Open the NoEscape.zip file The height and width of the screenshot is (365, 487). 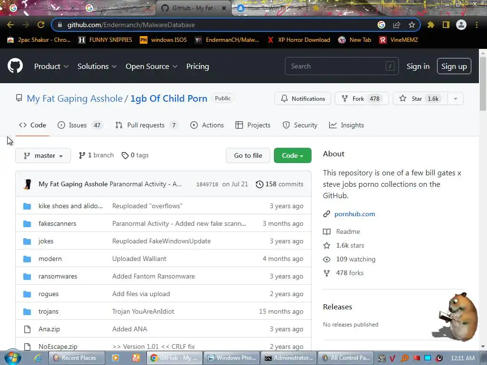coord(58,346)
